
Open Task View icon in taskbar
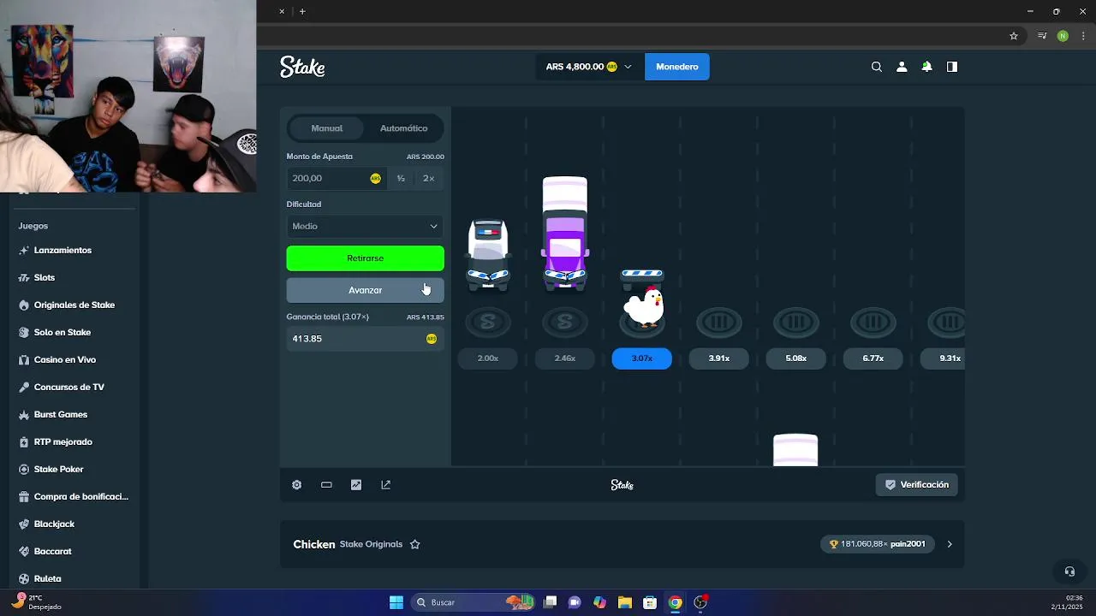pyautogui.click(x=551, y=602)
